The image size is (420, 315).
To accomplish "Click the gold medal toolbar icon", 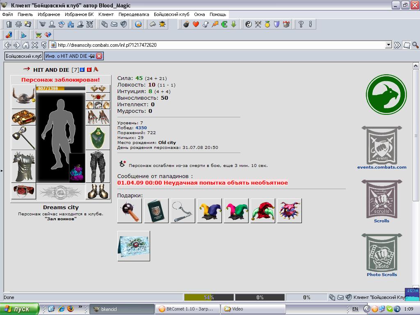I will point(267,24).
